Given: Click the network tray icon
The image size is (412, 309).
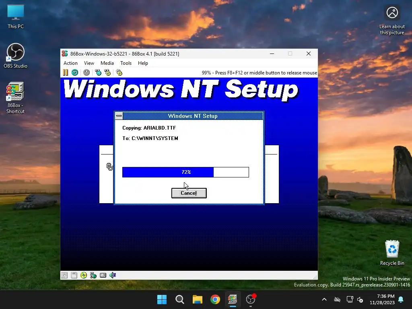Looking at the screenshot, I should [350, 299].
